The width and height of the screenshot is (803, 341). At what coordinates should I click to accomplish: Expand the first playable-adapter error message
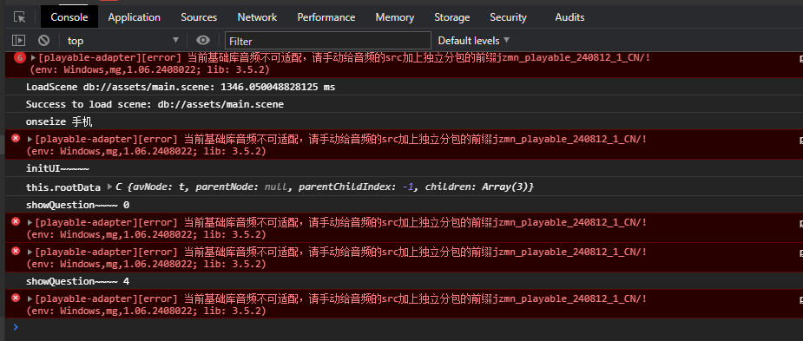pyautogui.click(x=34, y=58)
